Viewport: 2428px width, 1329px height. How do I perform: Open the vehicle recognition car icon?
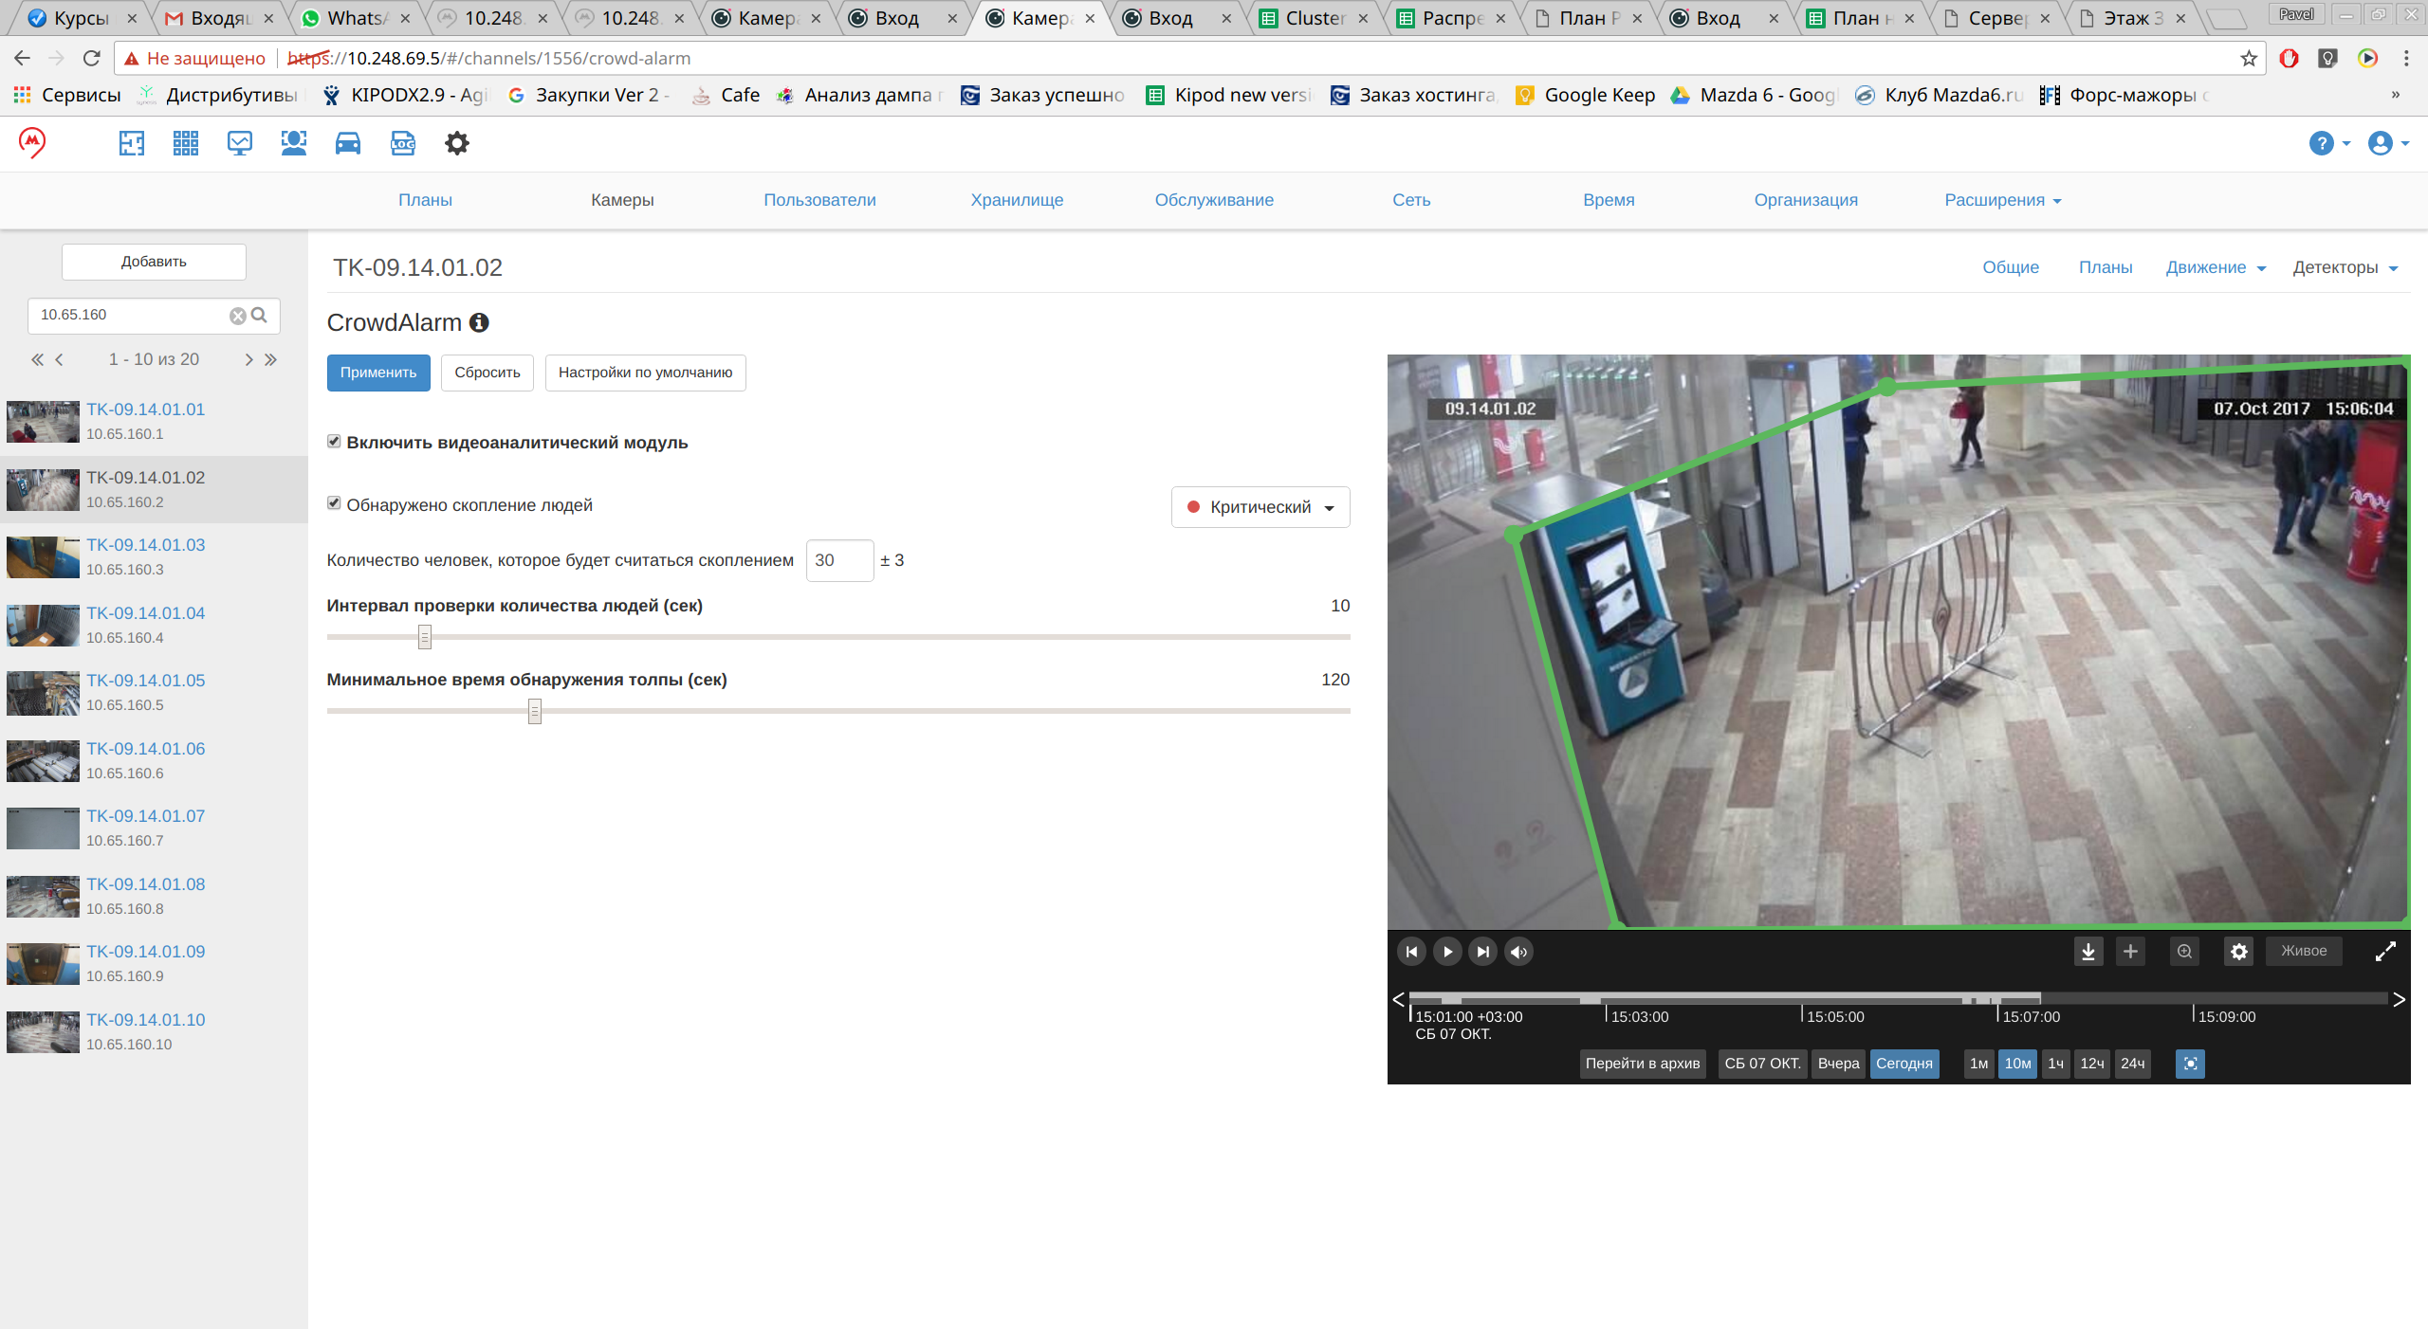pyautogui.click(x=348, y=143)
